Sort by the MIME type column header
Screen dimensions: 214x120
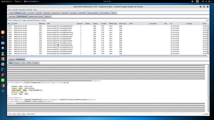(x=114, y=24)
